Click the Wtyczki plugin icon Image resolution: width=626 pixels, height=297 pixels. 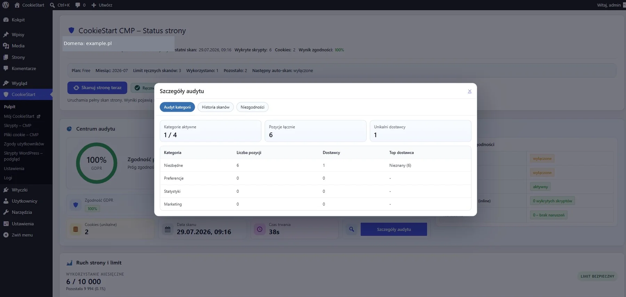click(x=6, y=190)
